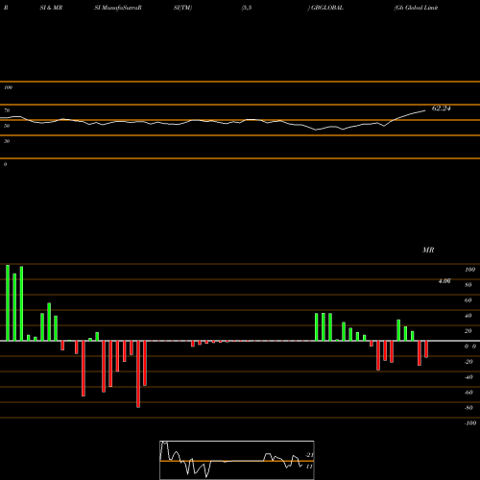Click the '11' value in mini chart

coord(309,467)
